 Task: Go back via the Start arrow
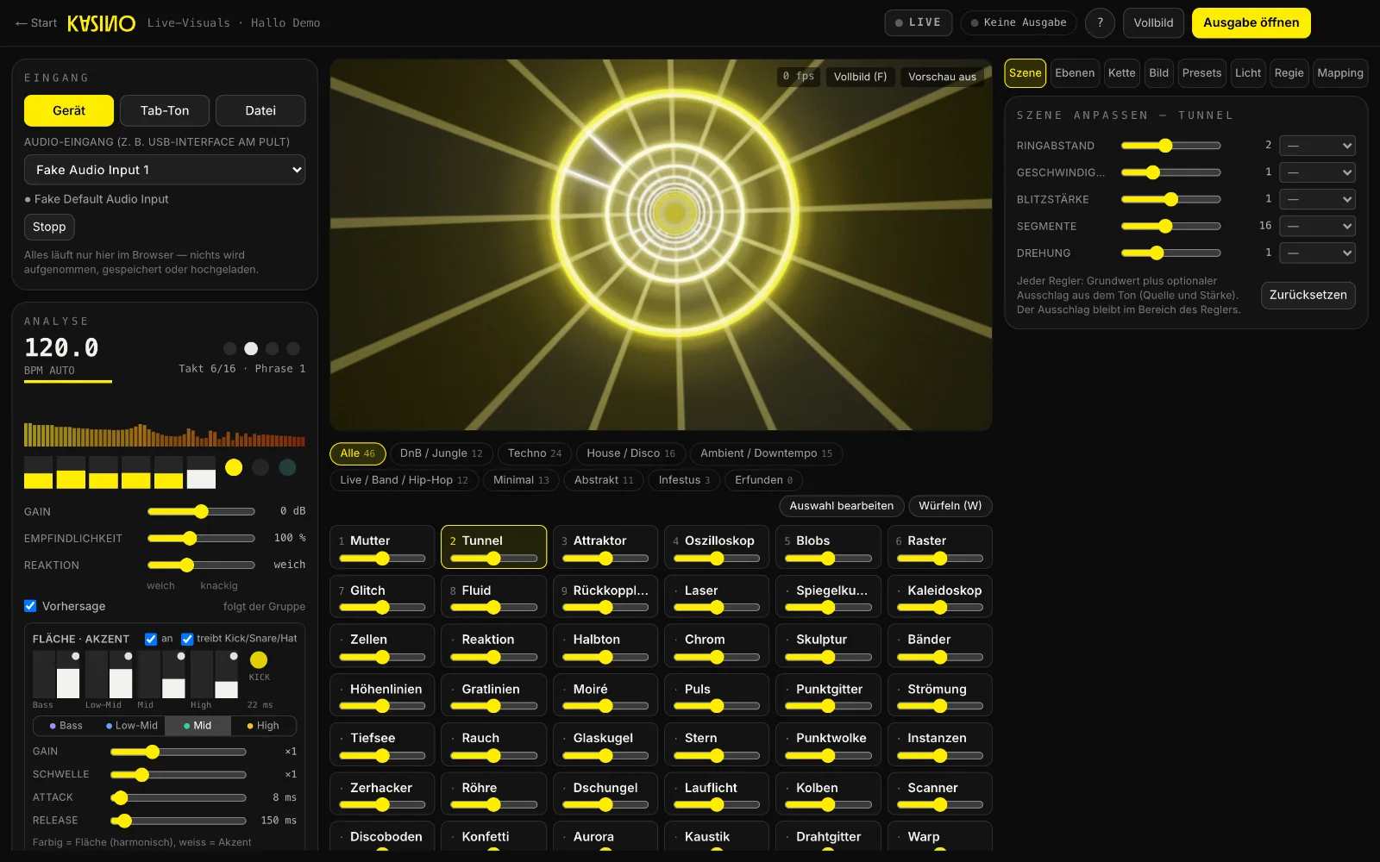point(36,23)
